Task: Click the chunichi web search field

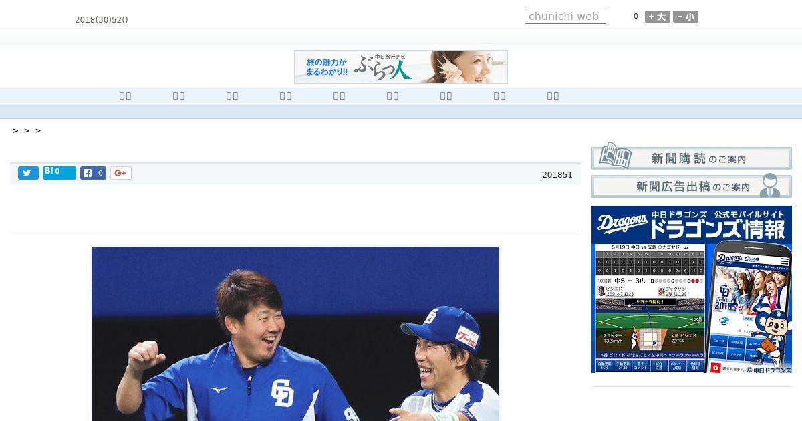Action: (565, 17)
